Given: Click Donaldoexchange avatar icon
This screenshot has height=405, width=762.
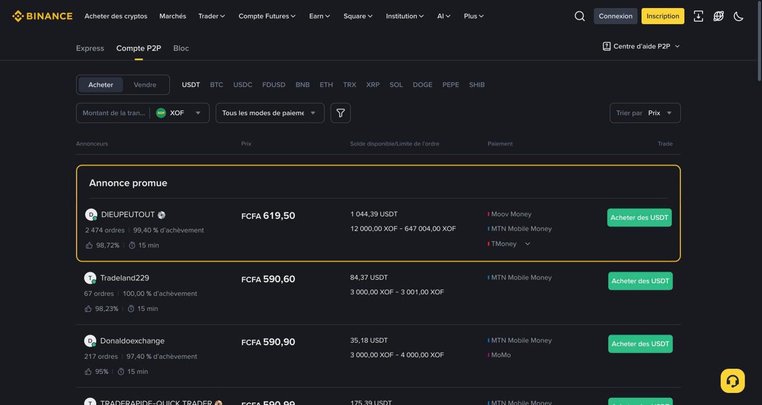Looking at the screenshot, I should click(x=90, y=341).
